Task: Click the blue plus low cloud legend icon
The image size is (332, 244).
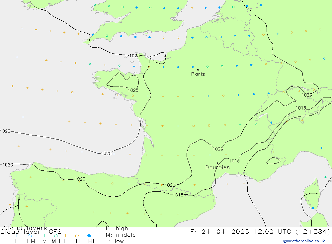Action: (x=17, y=236)
